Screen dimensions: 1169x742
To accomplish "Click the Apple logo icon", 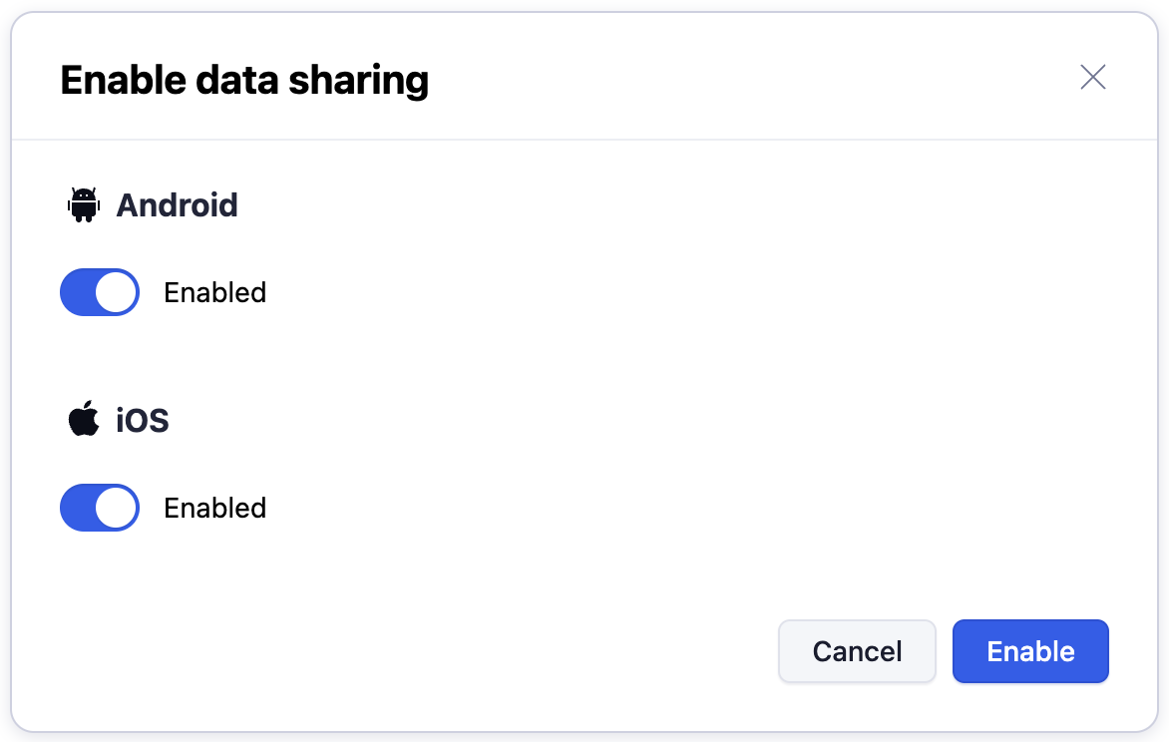I will click(x=84, y=420).
